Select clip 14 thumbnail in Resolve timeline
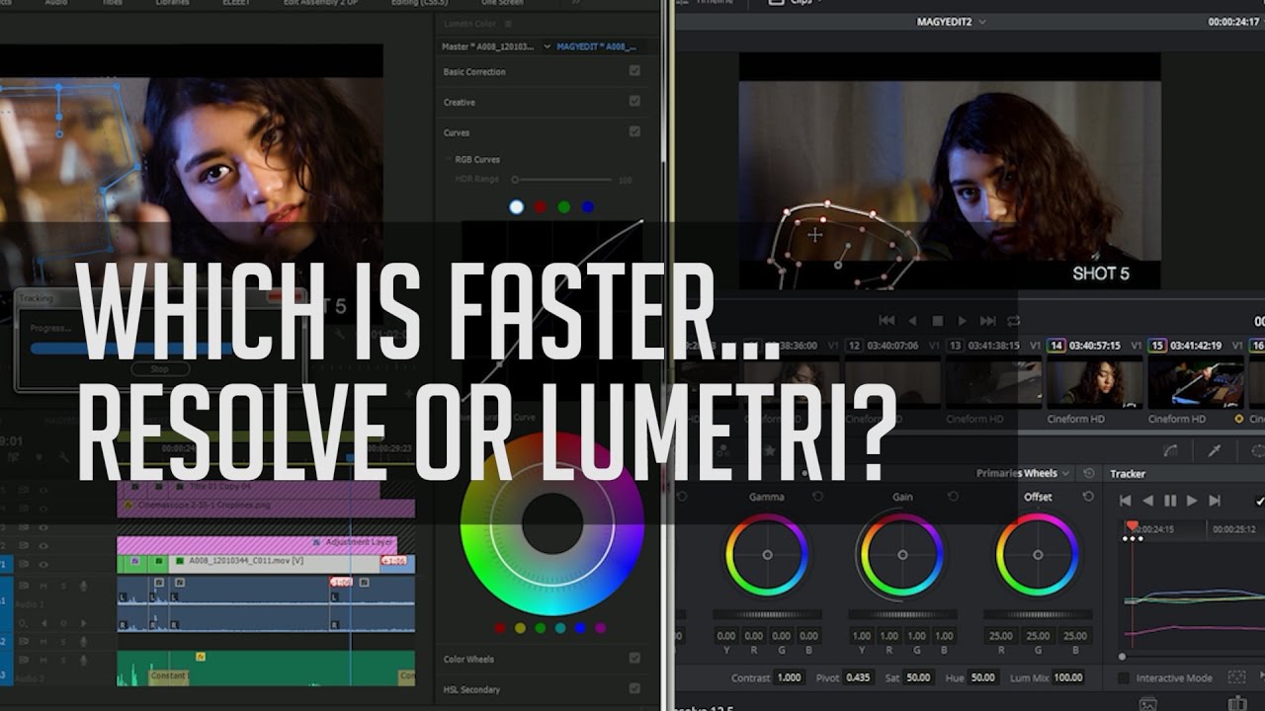The height and width of the screenshot is (711, 1265). (x=1094, y=382)
